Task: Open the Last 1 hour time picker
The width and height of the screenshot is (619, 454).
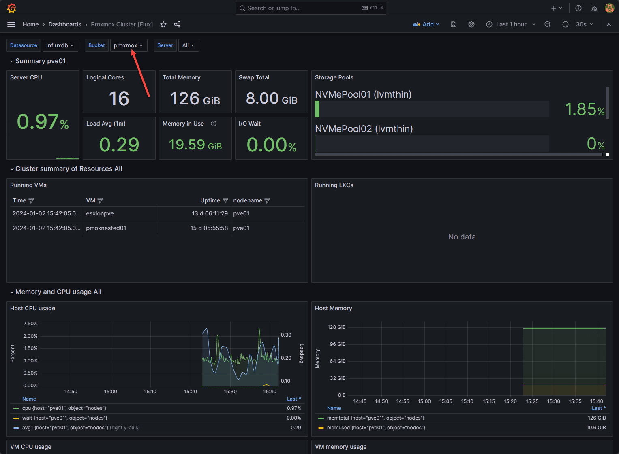Action: [510, 24]
